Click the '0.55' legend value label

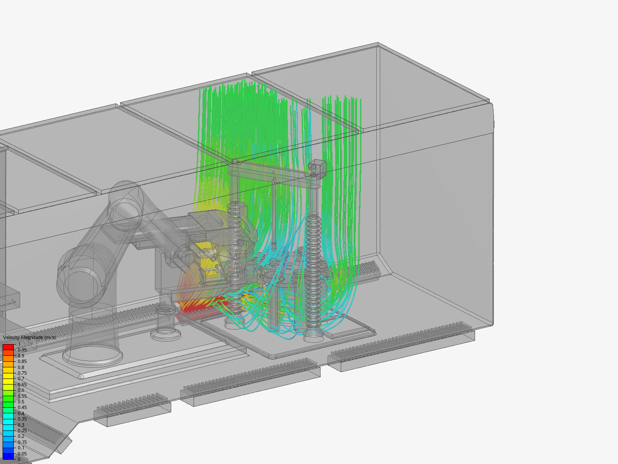pos(22,396)
